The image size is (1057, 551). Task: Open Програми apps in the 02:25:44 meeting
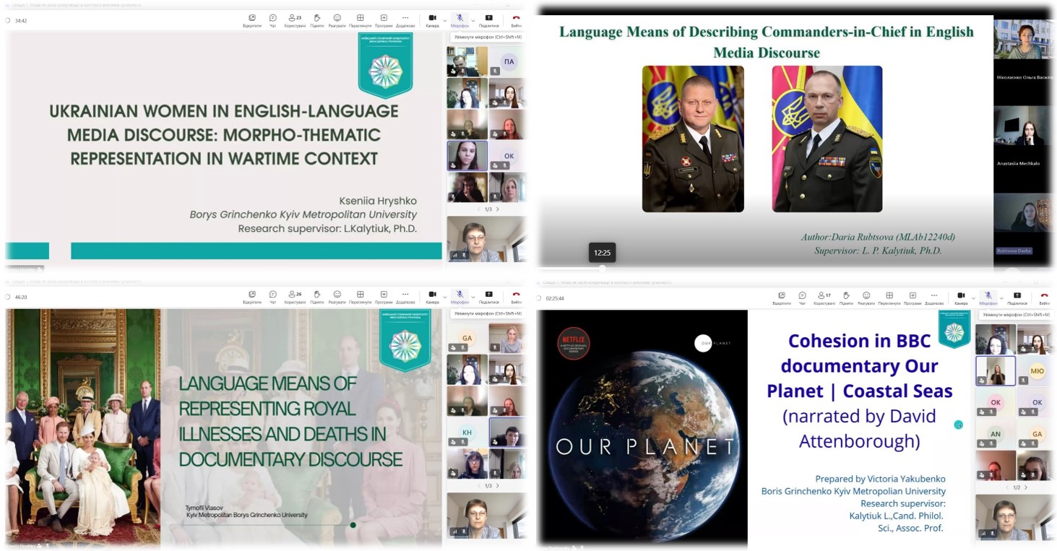point(913,298)
